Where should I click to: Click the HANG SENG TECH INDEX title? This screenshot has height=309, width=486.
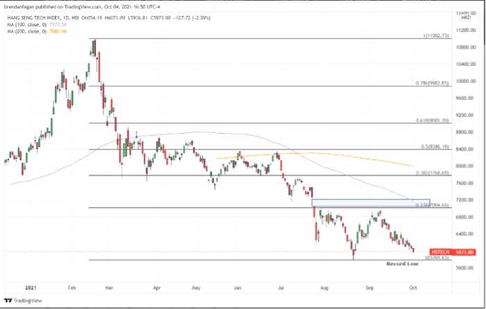point(33,18)
